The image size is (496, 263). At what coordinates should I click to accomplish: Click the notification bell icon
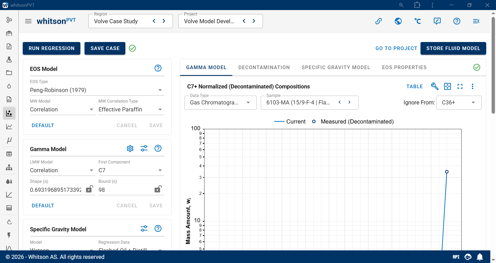[x=480, y=257]
